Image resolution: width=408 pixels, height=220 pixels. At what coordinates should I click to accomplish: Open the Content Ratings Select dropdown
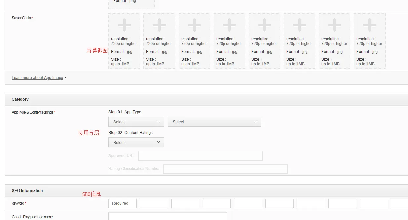tap(136, 142)
